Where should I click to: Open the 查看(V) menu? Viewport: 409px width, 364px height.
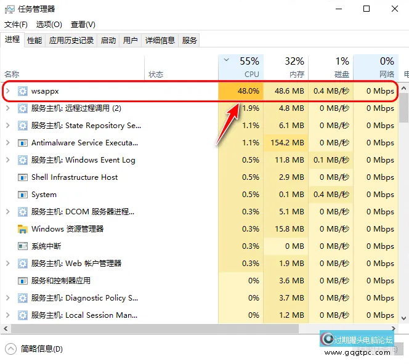[x=83, y=25]
